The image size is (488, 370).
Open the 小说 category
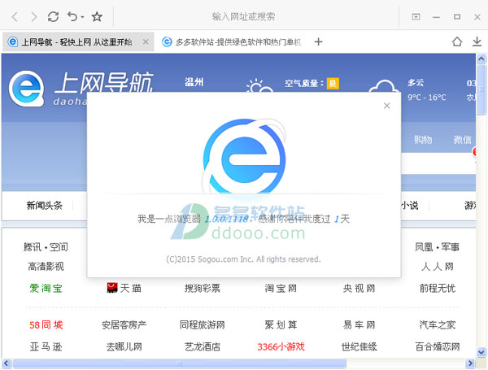click(410, 206)
